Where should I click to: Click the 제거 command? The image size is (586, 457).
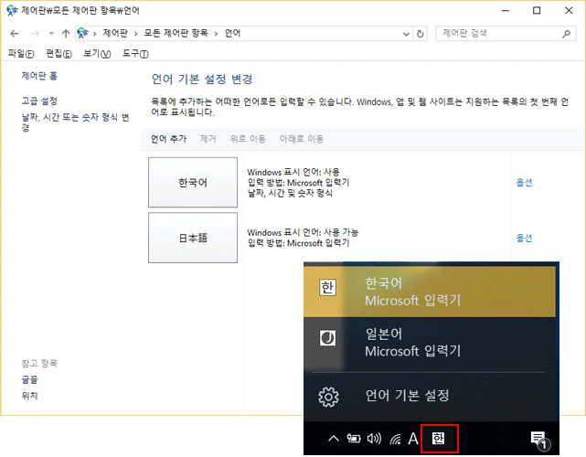pyautogui.click(x=208, y=139)
